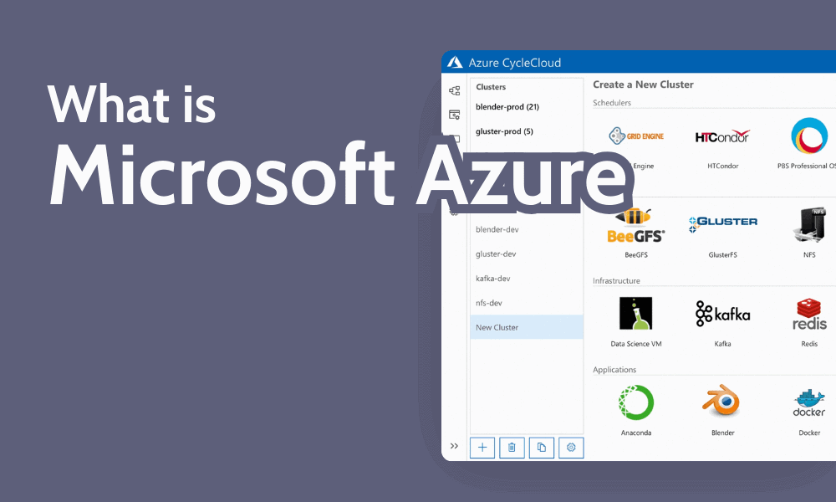Screen dimensions: 836x502
Task: Click the "Azure CycleCloud" title text
Action: [x=514, y=63]
